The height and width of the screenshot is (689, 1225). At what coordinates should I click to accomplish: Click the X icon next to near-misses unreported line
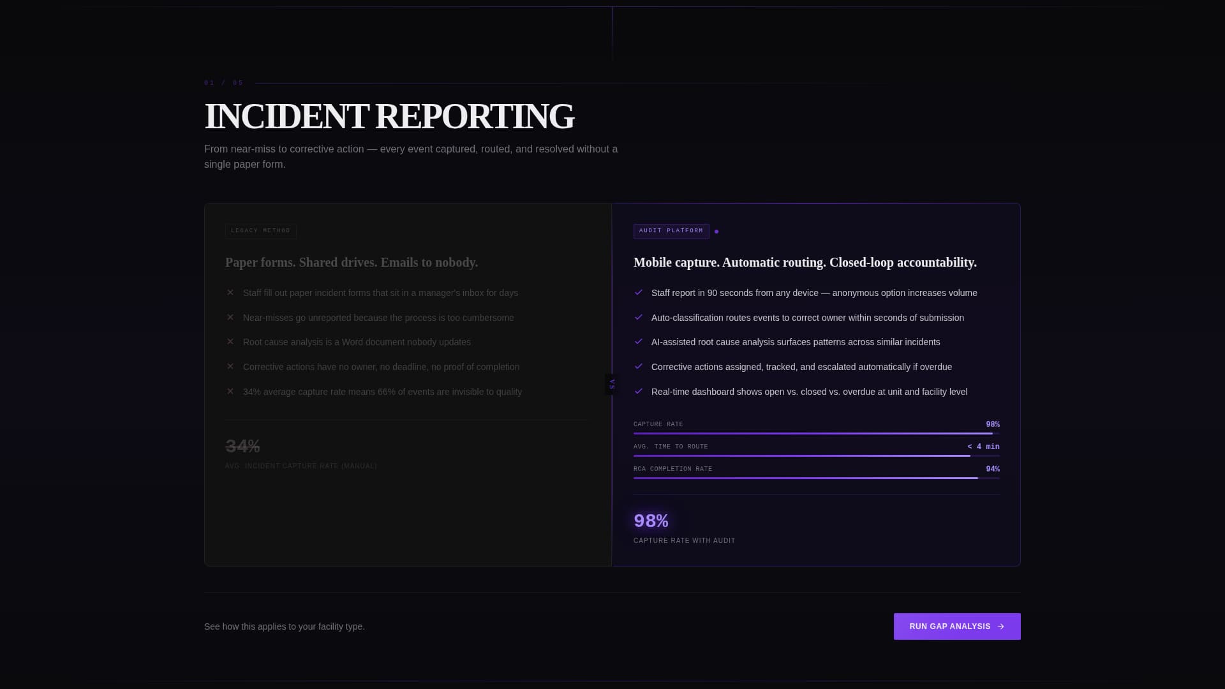click(x=231, y=317)
